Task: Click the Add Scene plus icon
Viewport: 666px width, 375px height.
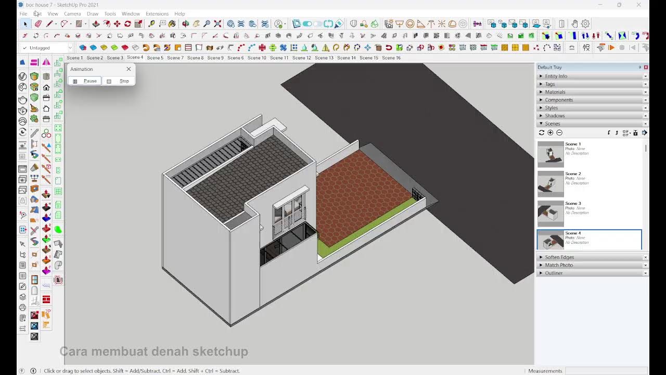Action: 550,133
